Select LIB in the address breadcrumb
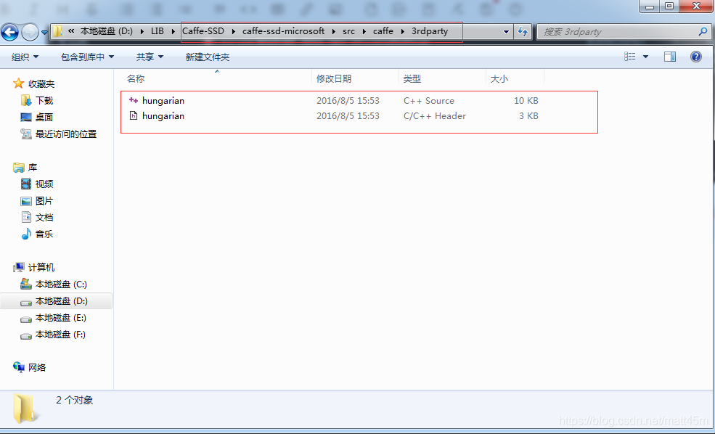 pyautogui.click(x=158, y=31)
